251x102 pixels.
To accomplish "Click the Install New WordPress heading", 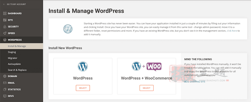I will tap(65, 48).
